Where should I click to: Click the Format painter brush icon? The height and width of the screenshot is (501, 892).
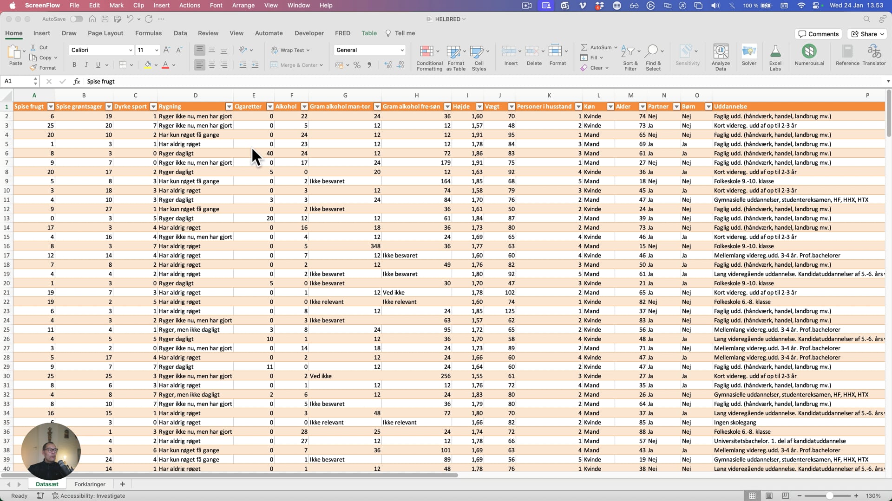[x=33, y=68]
